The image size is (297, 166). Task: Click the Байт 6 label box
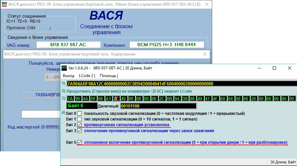click(x=82, y=106)
